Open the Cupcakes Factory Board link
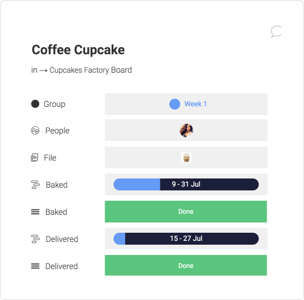The height and width of the screenshot is (300, 304). click(x=90, y=70)
